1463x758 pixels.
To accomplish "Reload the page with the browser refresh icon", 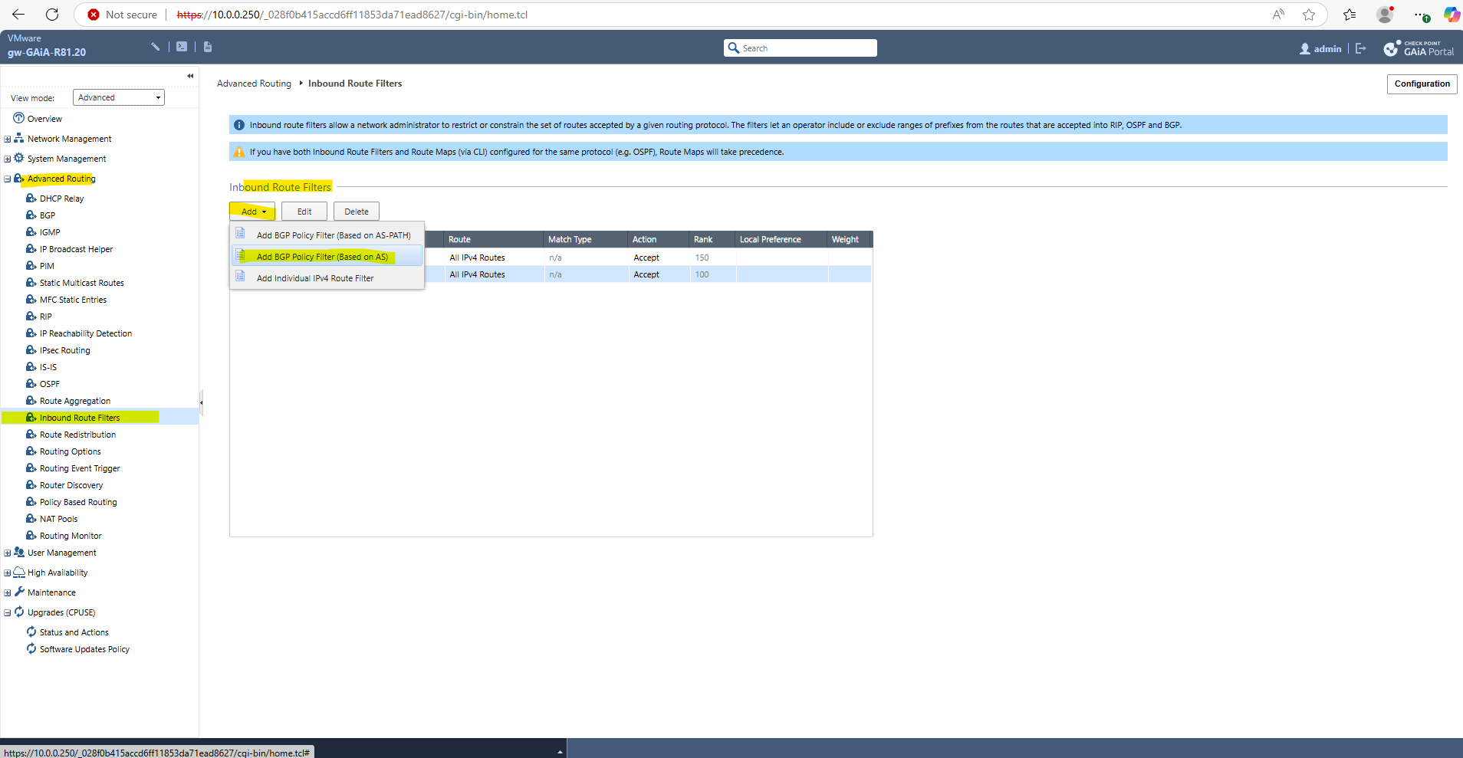I will click(52, 15).
